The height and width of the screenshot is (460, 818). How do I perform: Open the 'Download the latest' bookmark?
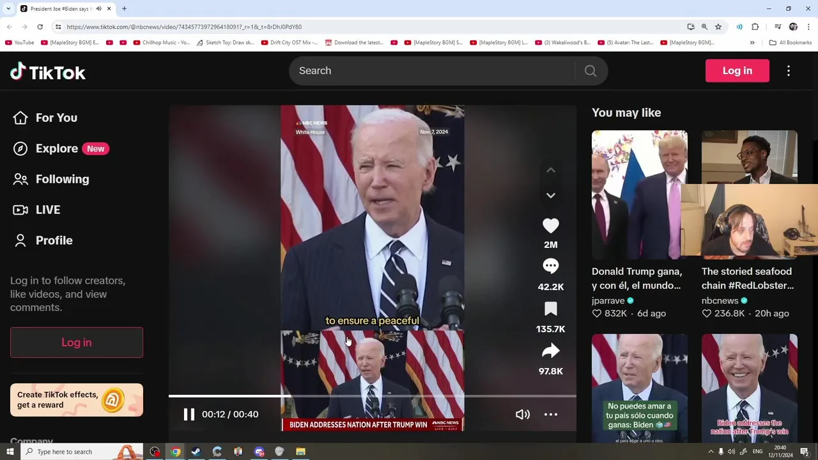click(x=355, y=43)
